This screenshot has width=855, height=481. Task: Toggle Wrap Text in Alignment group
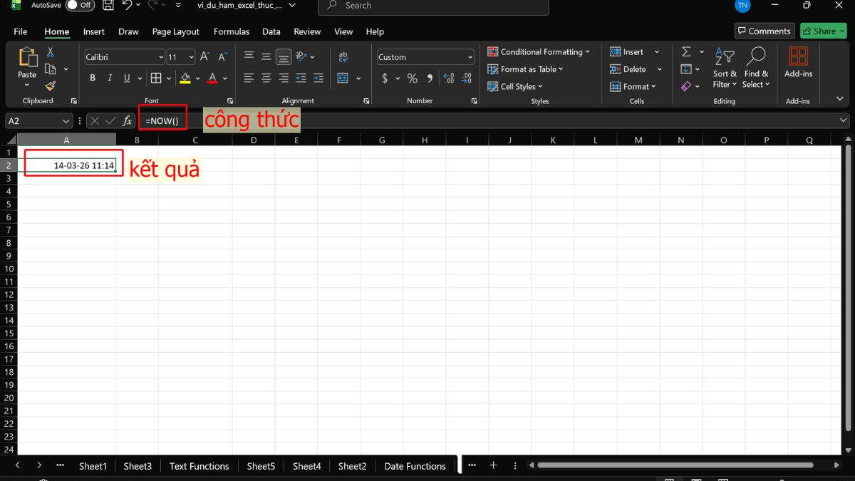[343, 57]
